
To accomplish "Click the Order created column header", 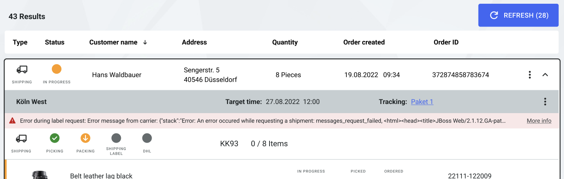I will click(364, 42).
